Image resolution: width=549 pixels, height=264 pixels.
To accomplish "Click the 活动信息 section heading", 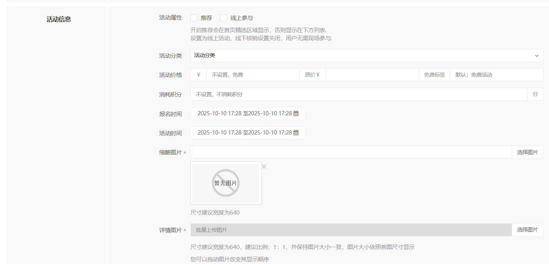I will (x=59, y=19).
